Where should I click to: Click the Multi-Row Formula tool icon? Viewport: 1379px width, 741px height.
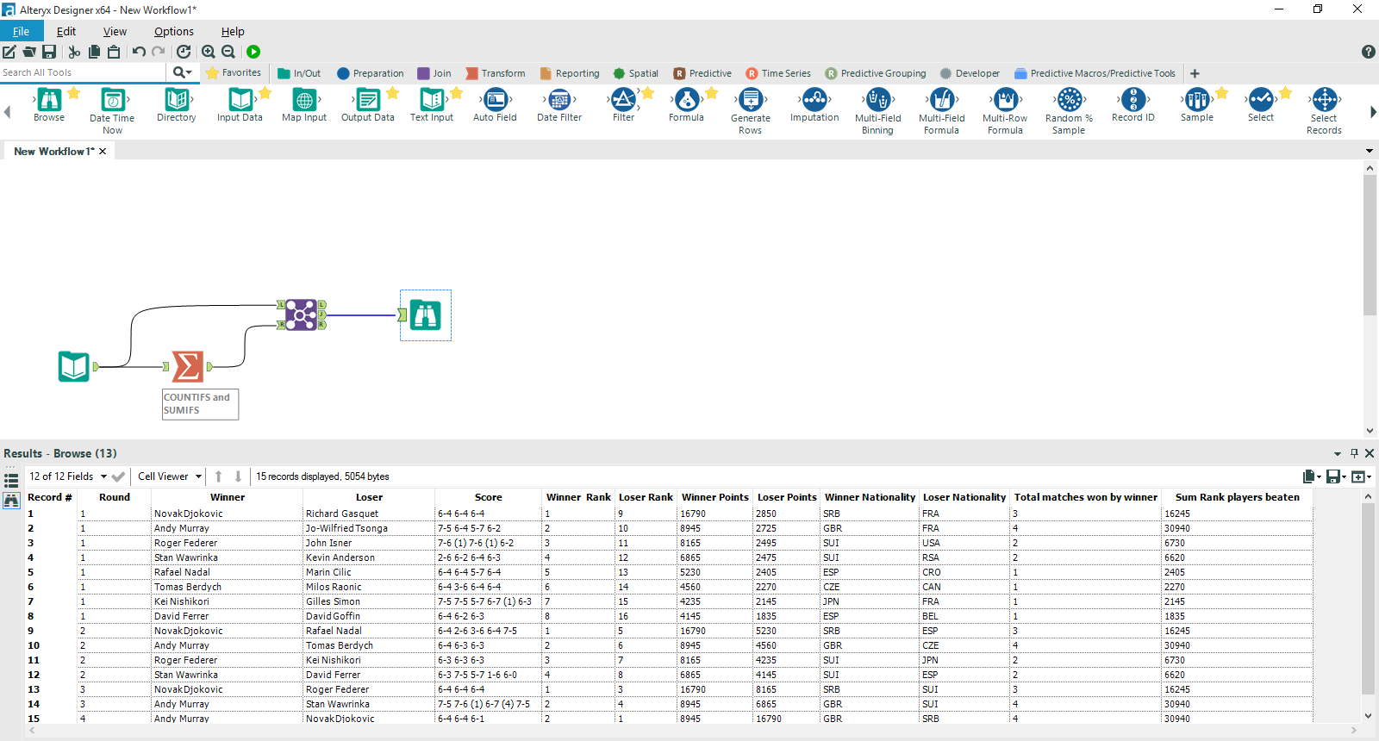1005,101
